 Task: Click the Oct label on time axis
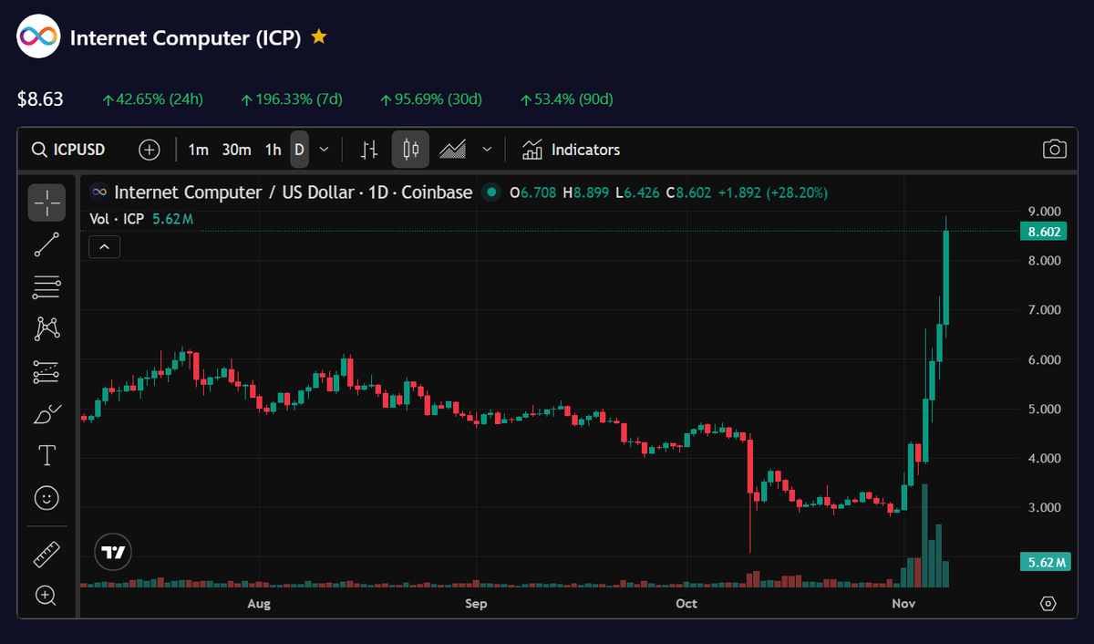(686, 604)
